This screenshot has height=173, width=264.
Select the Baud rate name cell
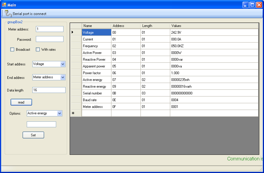click(x=96, y=100)
